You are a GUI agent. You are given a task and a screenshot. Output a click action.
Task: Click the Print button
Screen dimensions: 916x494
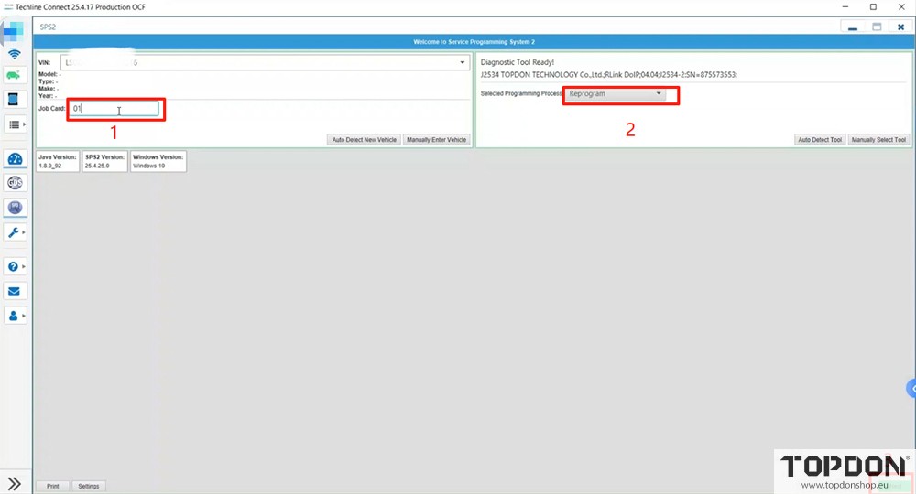click(x=52, y=486)
